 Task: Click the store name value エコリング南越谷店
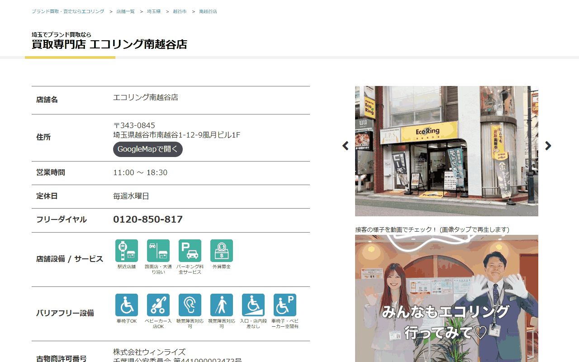pos(146,97)
